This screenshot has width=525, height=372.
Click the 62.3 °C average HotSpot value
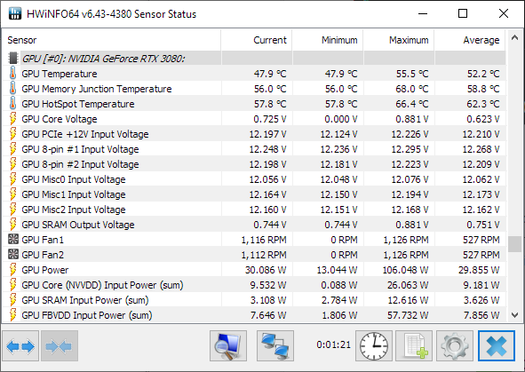tap(483, 104)
